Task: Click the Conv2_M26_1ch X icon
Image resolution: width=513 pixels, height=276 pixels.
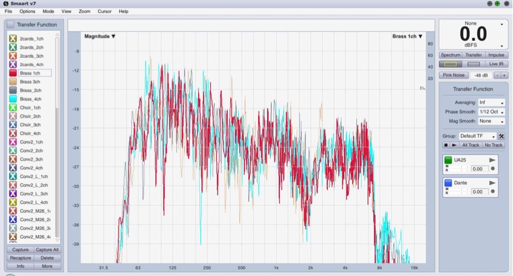Action: click(13, 211)
